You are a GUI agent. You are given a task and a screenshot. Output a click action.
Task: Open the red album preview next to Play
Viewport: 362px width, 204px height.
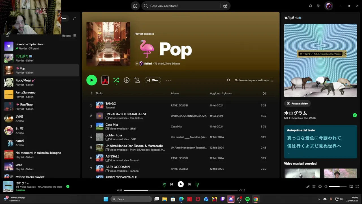105,80
